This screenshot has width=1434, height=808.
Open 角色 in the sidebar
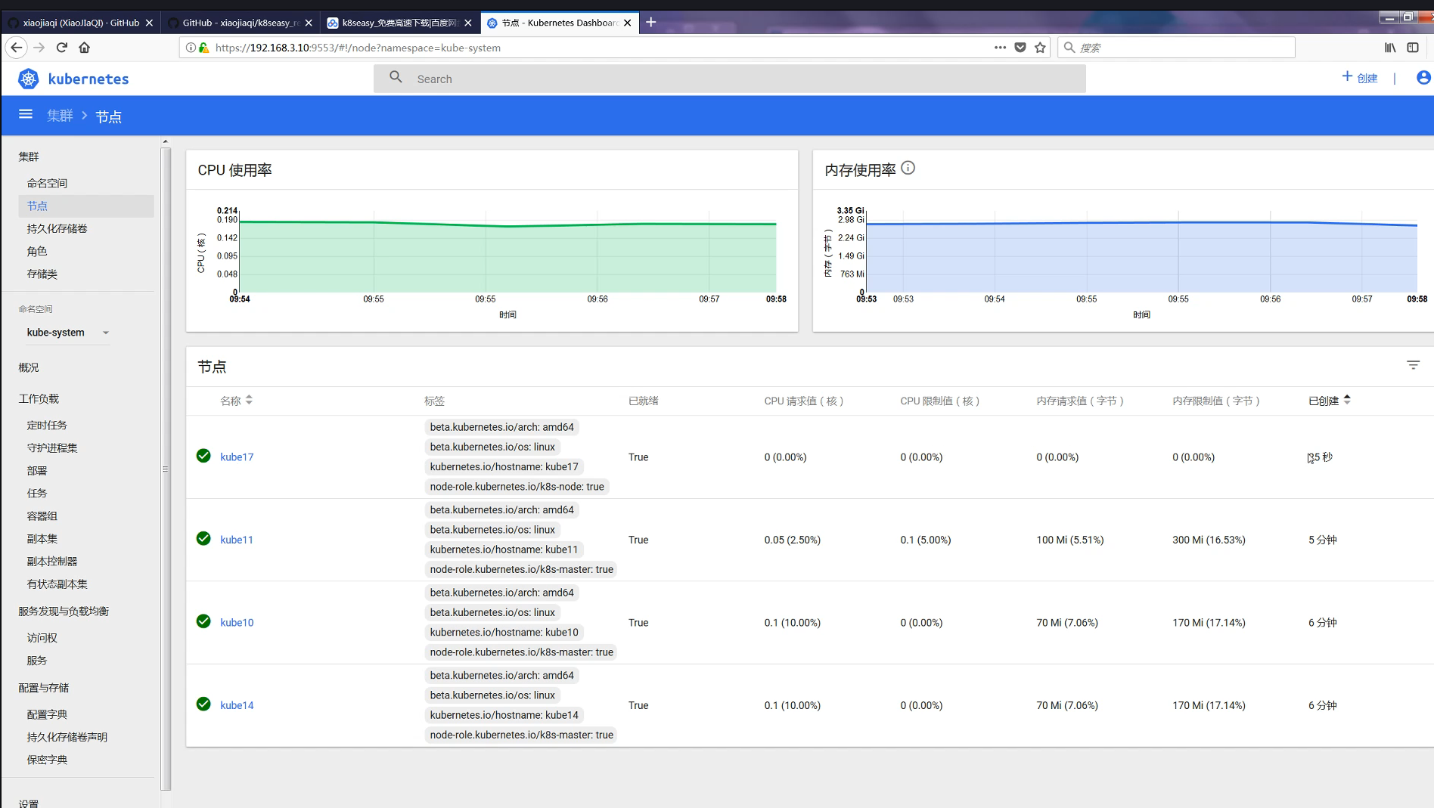(x=37, y=251)
